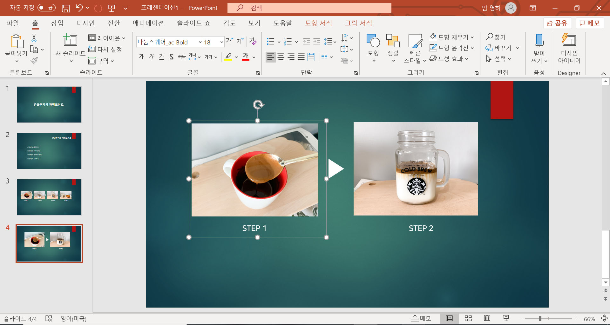This screenshot has width=610, height=325.
Task: Open Shape Fill (도형 채우기) dropdown
Action: 472,37
